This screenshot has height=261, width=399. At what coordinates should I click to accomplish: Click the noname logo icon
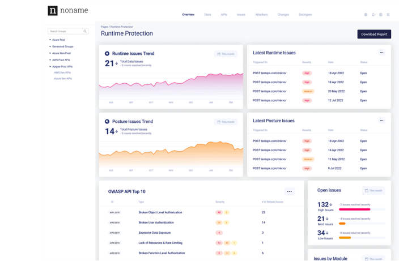[x=53, y=11]
